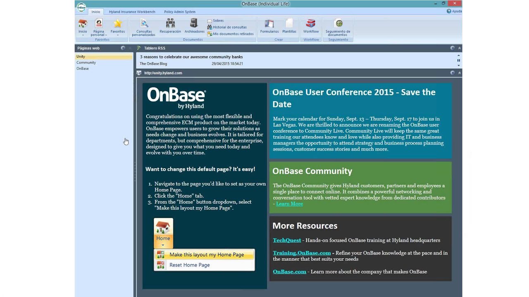Open Historial de consultas
The image size is (529, 297).
pos(227,27)
